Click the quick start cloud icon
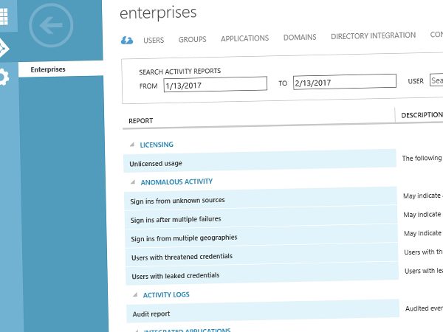 coord(127,40)
